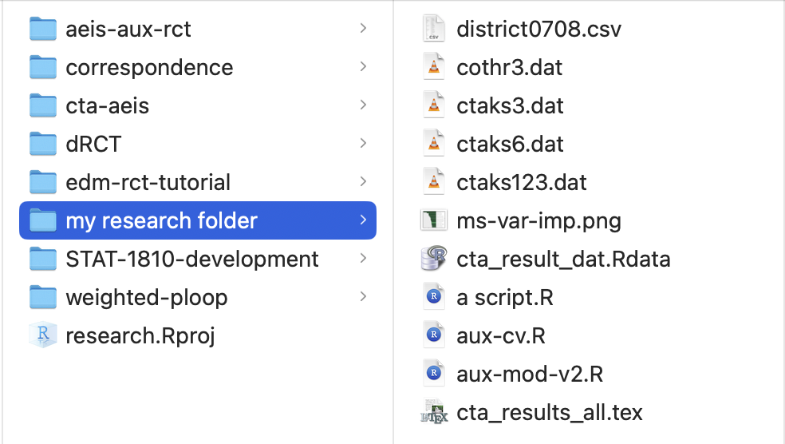Viewport: 785px width, 444px height.
Task: Expand the dRCT folder arrow
Action: click(363, 144)
